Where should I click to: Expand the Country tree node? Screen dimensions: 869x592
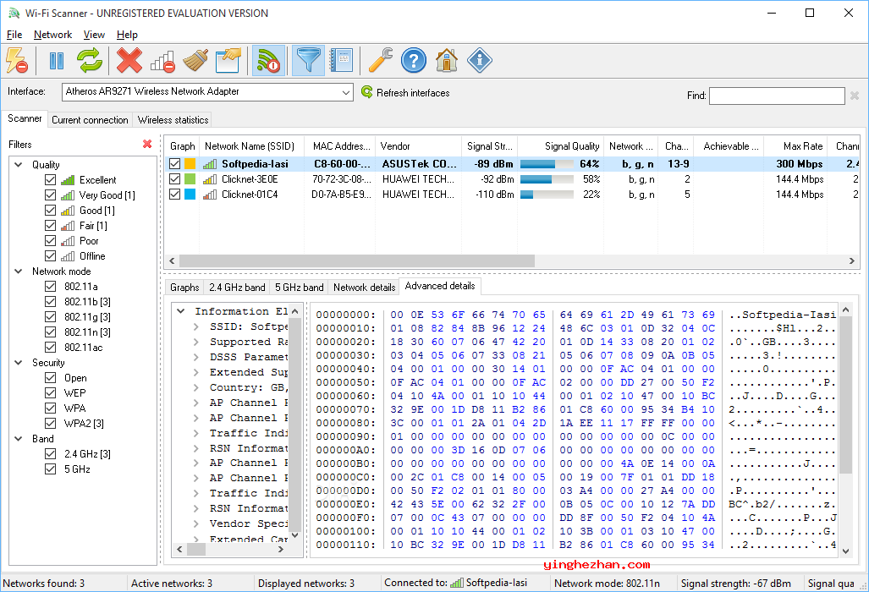196,387
